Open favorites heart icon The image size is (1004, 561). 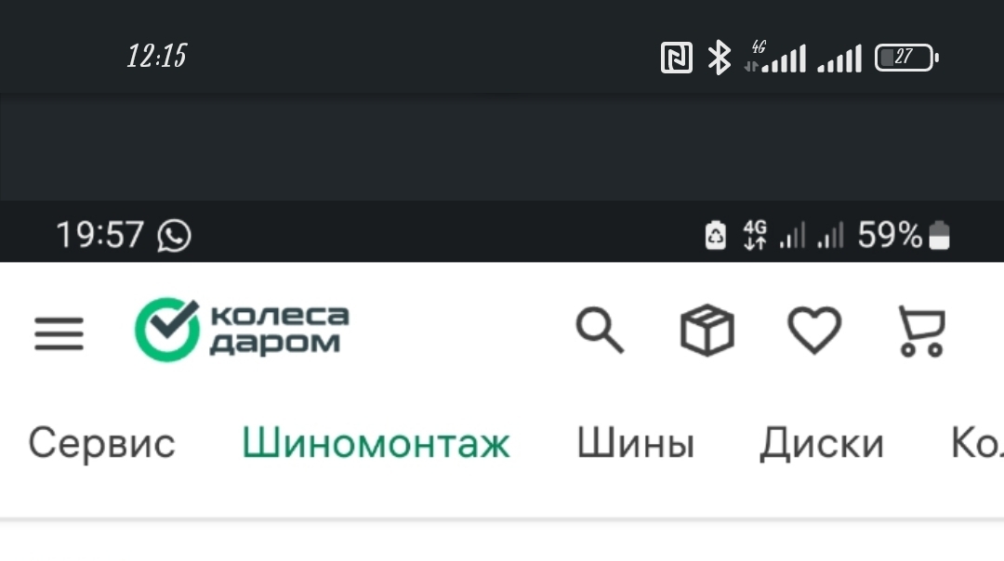click(813, 330)
